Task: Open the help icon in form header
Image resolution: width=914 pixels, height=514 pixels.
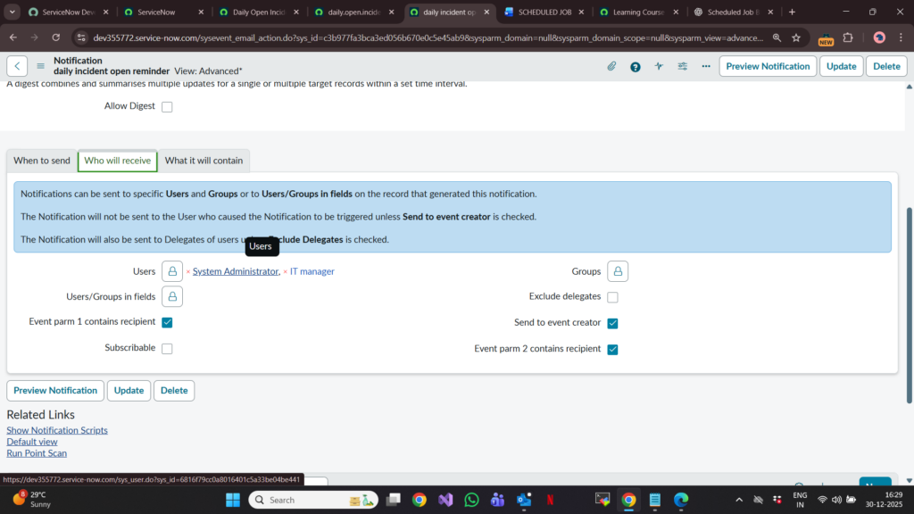Action: (636, 66)
